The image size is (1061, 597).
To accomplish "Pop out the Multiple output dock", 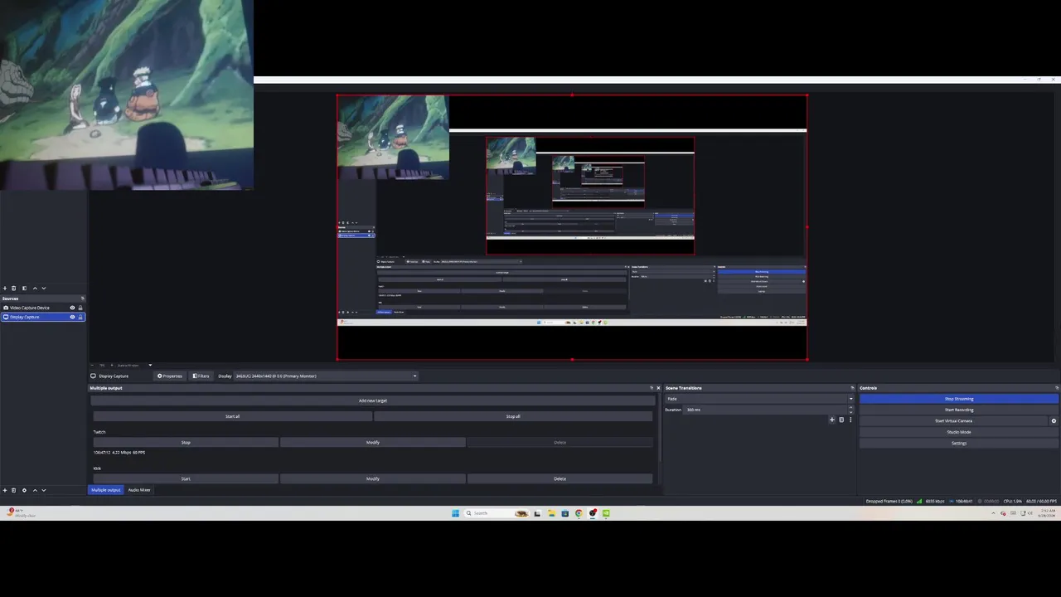I will click(x=652, y=388).
